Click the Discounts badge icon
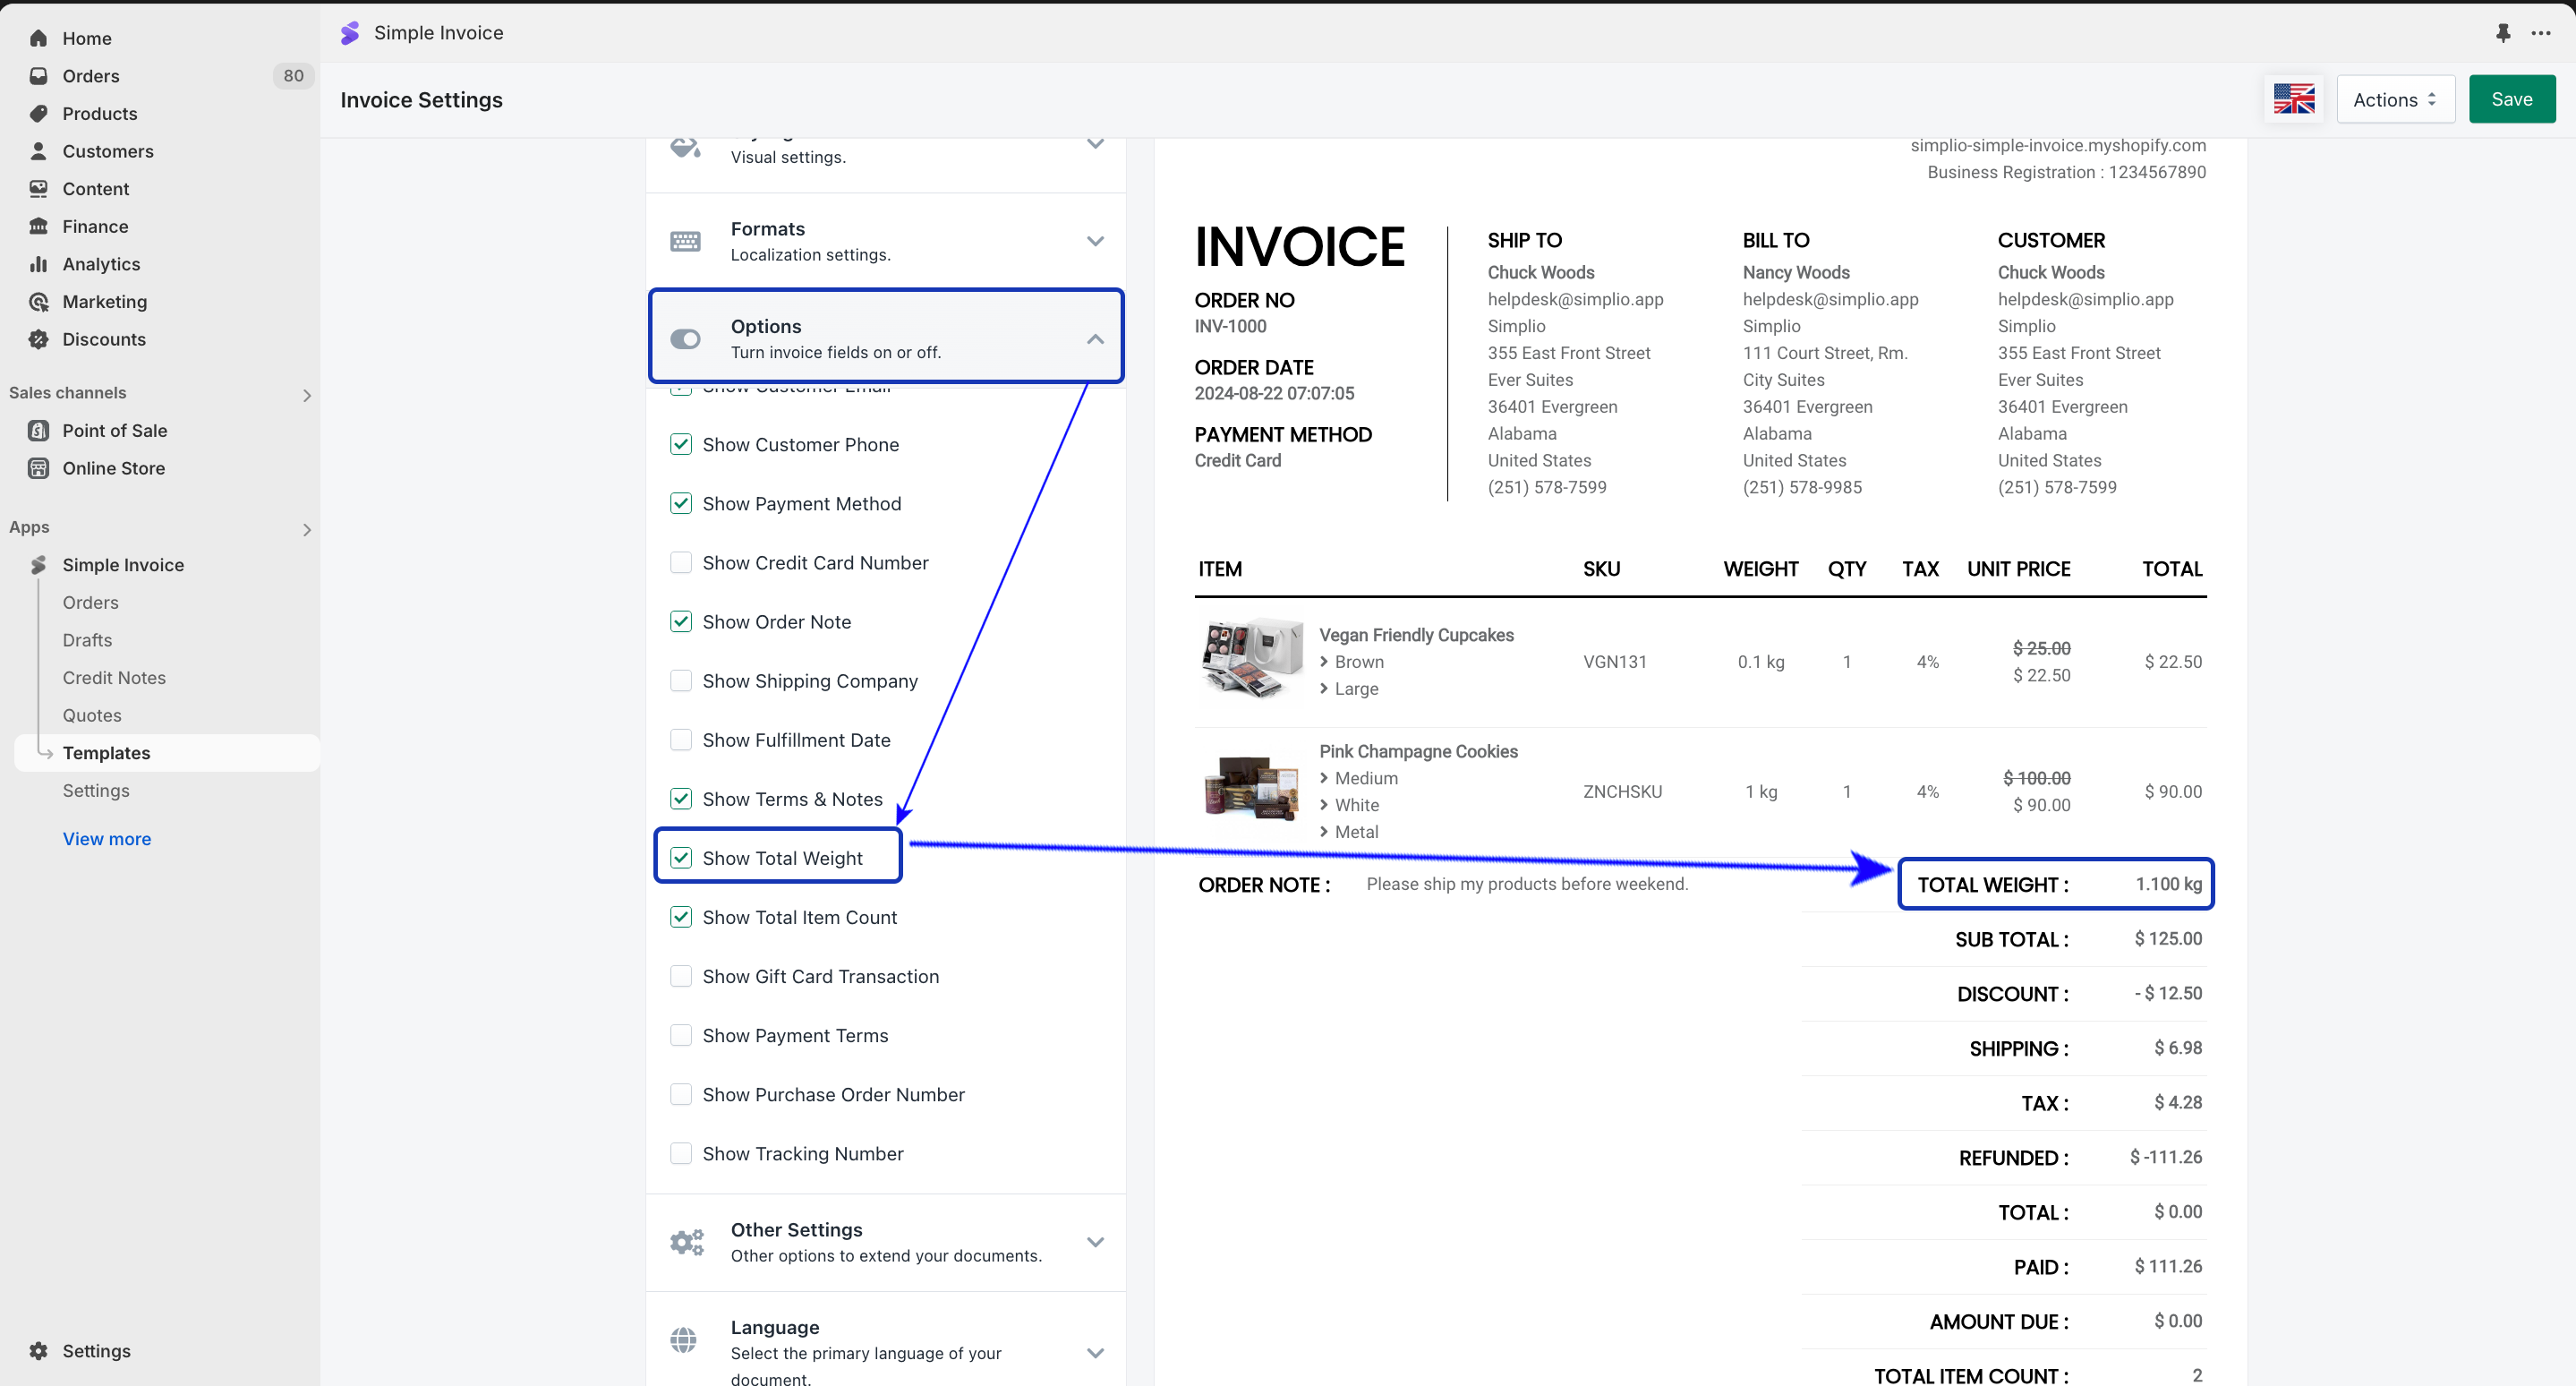 click(38, 339)
